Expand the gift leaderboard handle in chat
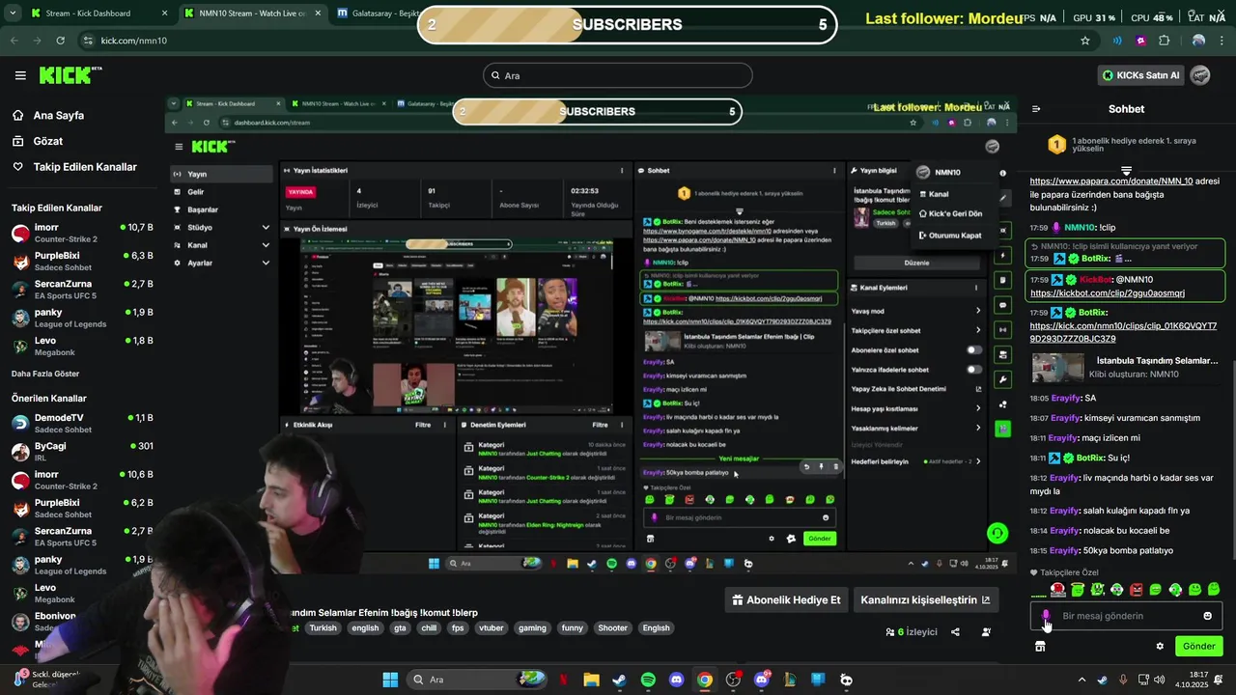 point(1126,170)
